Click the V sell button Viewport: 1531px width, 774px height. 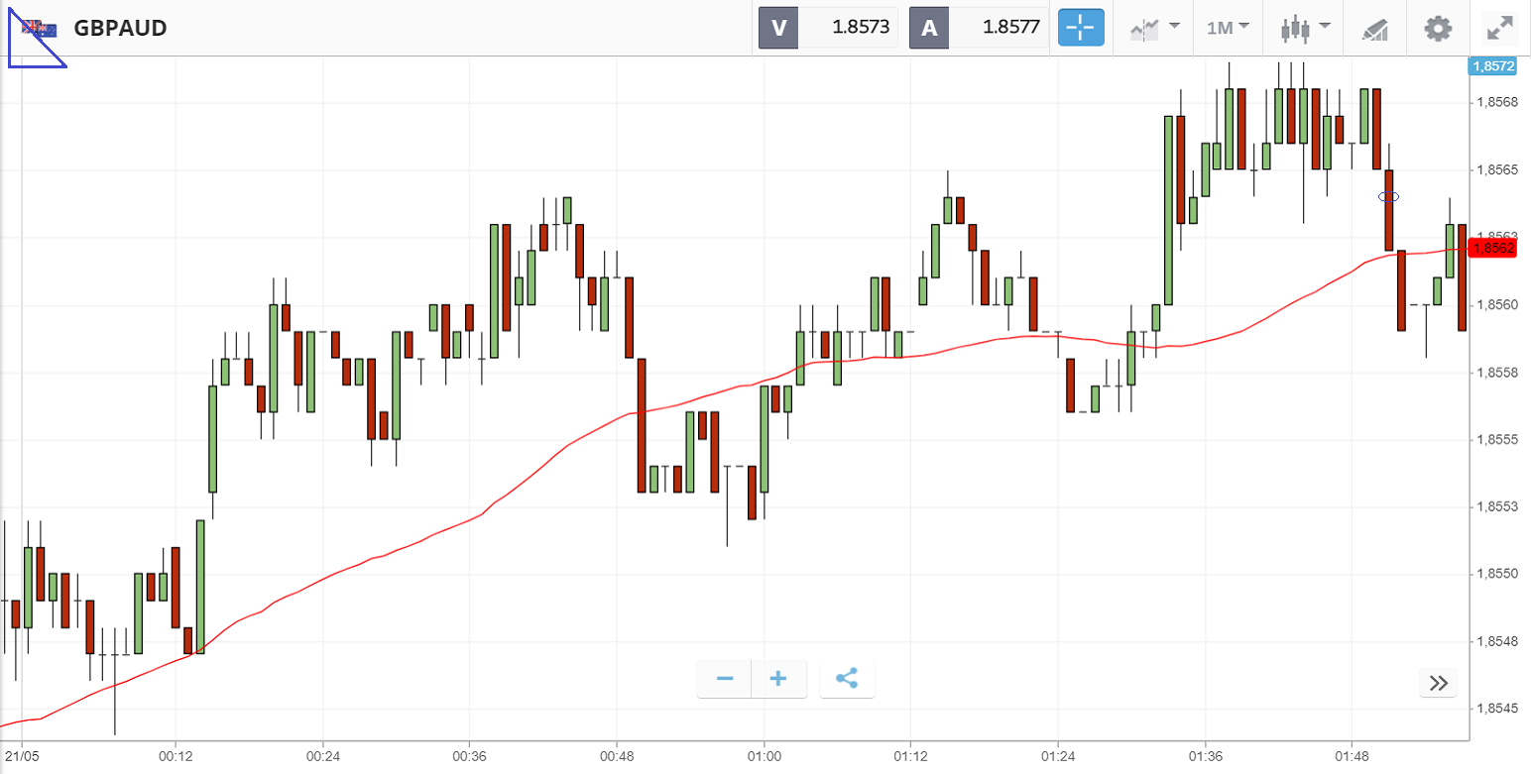(x=778, y=28)
